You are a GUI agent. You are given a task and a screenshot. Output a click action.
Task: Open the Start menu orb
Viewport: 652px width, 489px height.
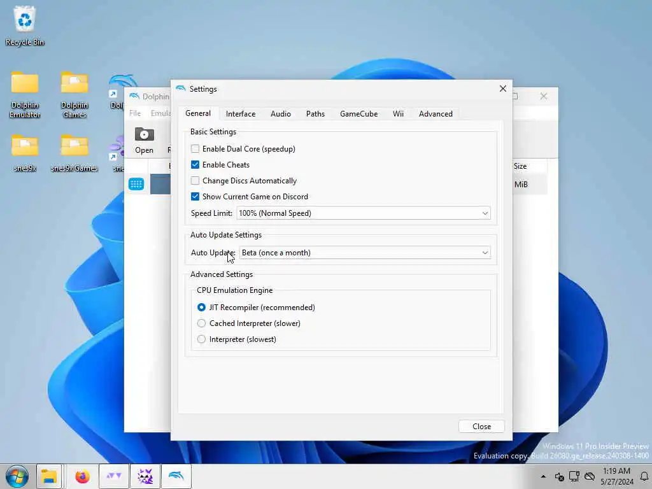(17, 476)
